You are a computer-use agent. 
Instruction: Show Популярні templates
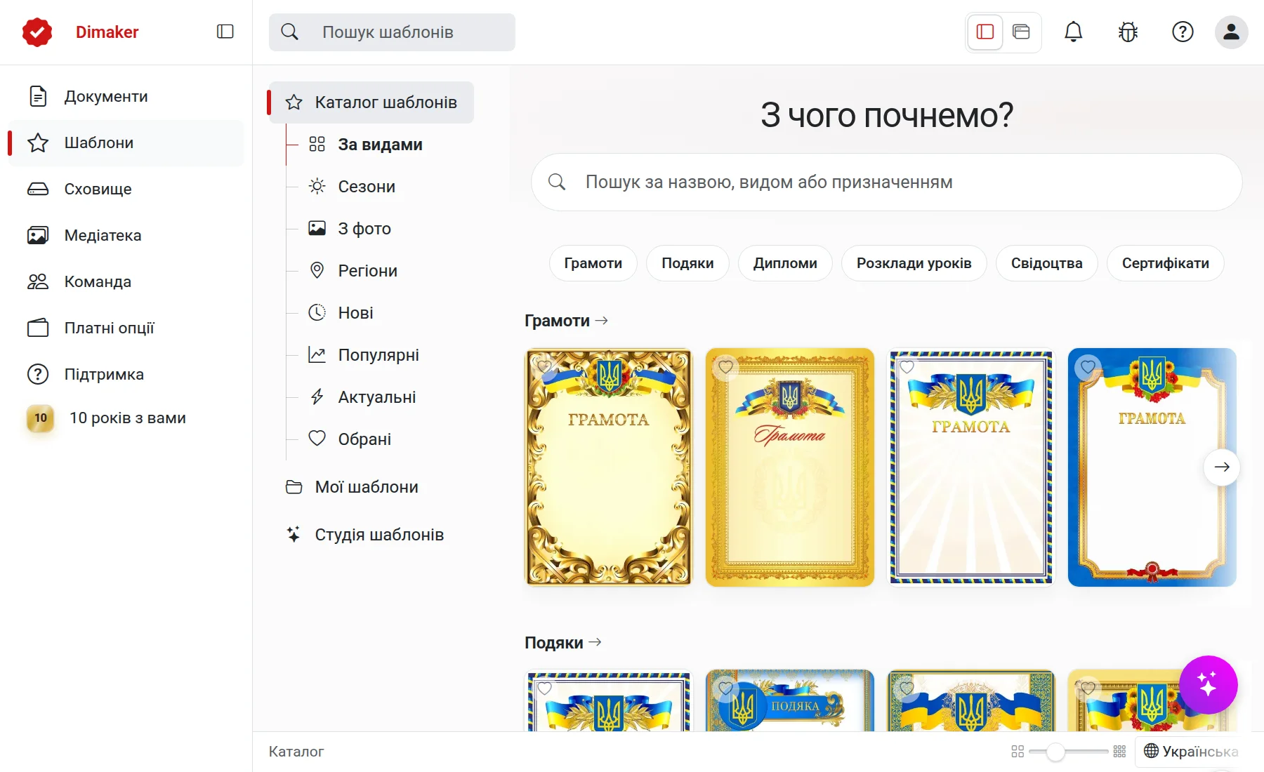pyautogui.click(x=364, y=355)
